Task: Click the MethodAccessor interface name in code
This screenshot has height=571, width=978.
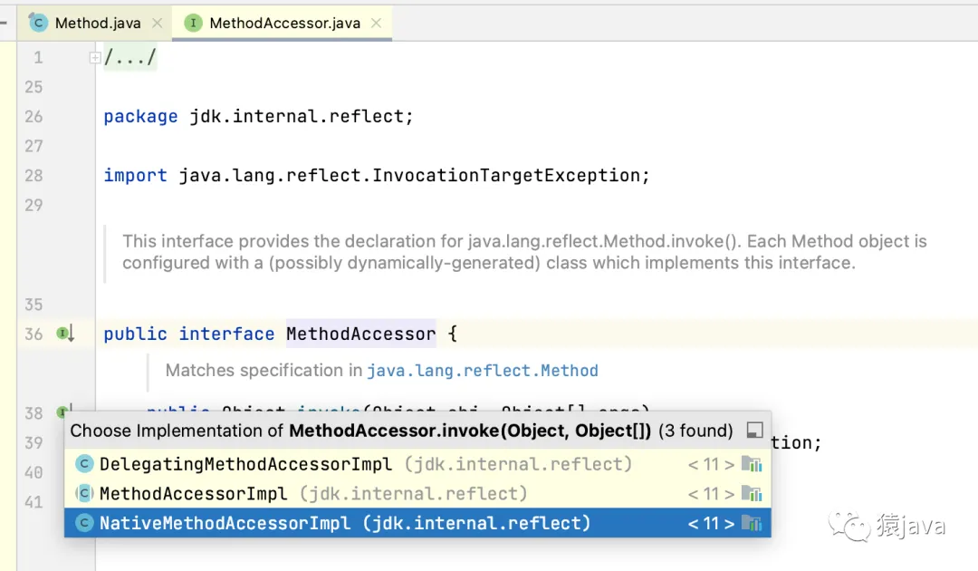Action: pyautogui.click(x=360, y=334)
